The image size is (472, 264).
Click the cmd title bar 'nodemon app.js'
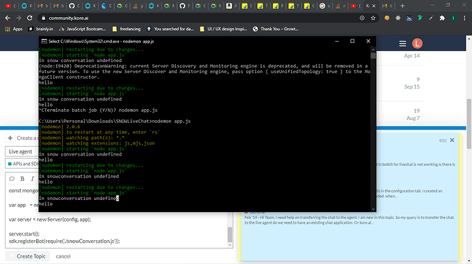pyautogui.click(x=101, y=41)
